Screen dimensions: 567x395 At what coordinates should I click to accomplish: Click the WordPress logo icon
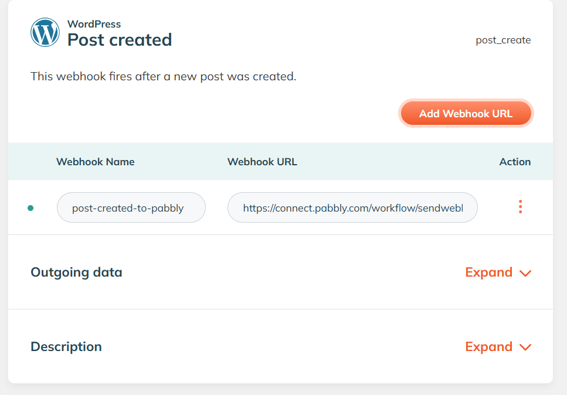[x=45, y=32]
